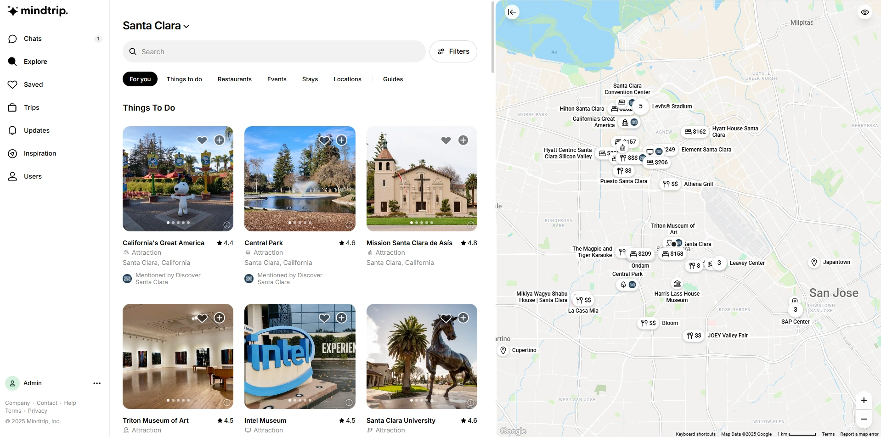The width and height of the screenshot is (881, 437).
Task: Collapse the map panel with arrow button
Action: (x=512, y=12)
